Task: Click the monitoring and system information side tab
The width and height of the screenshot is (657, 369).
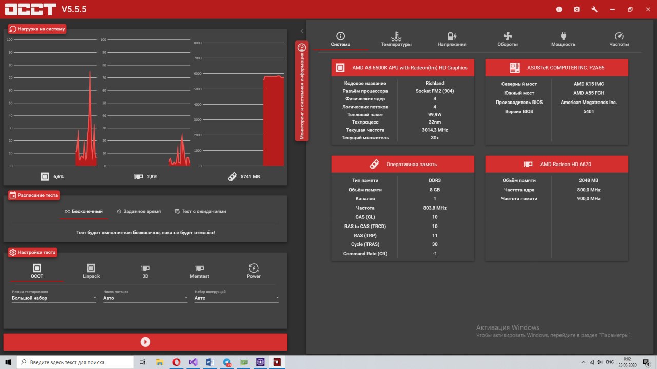Action: 302,91
